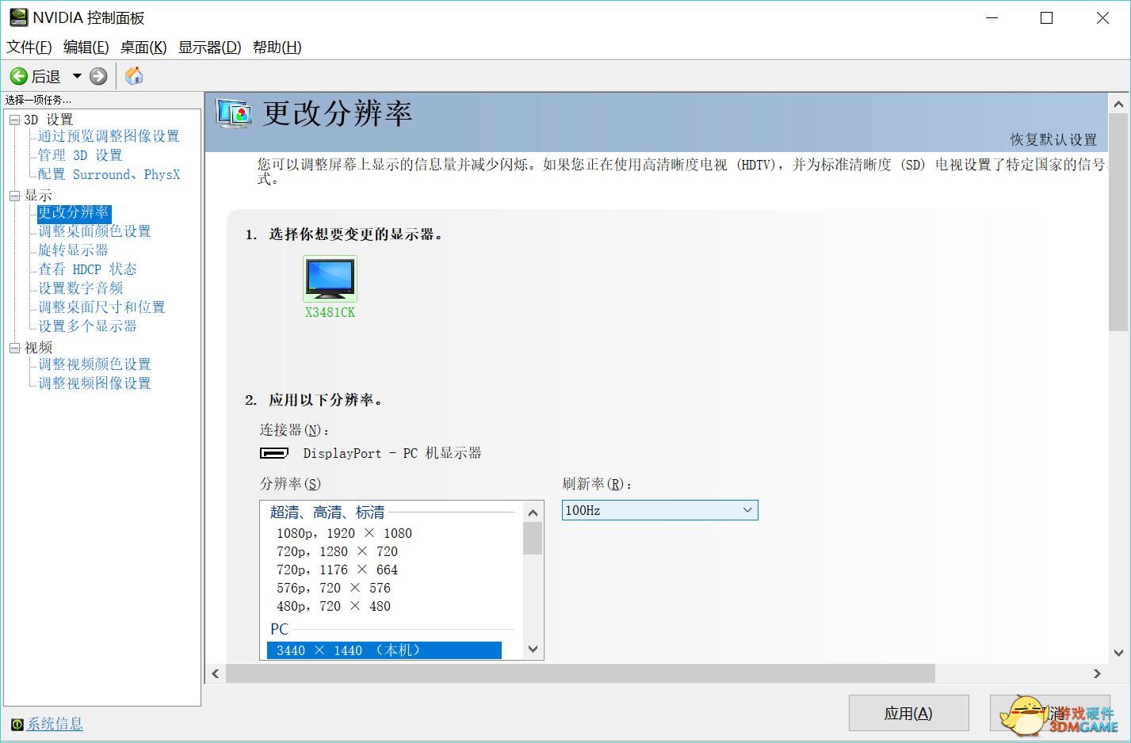This screenshot has height=743, width=1131.
Task: Click the 系统信息 icon at bottom left
Action: pos(17,724)
